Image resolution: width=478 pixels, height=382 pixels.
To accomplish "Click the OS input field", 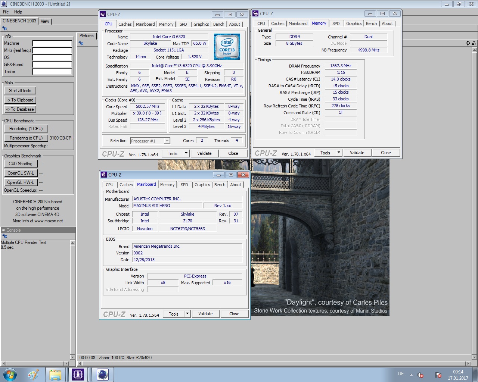I will pyautogui.click(x=52, y=57).
